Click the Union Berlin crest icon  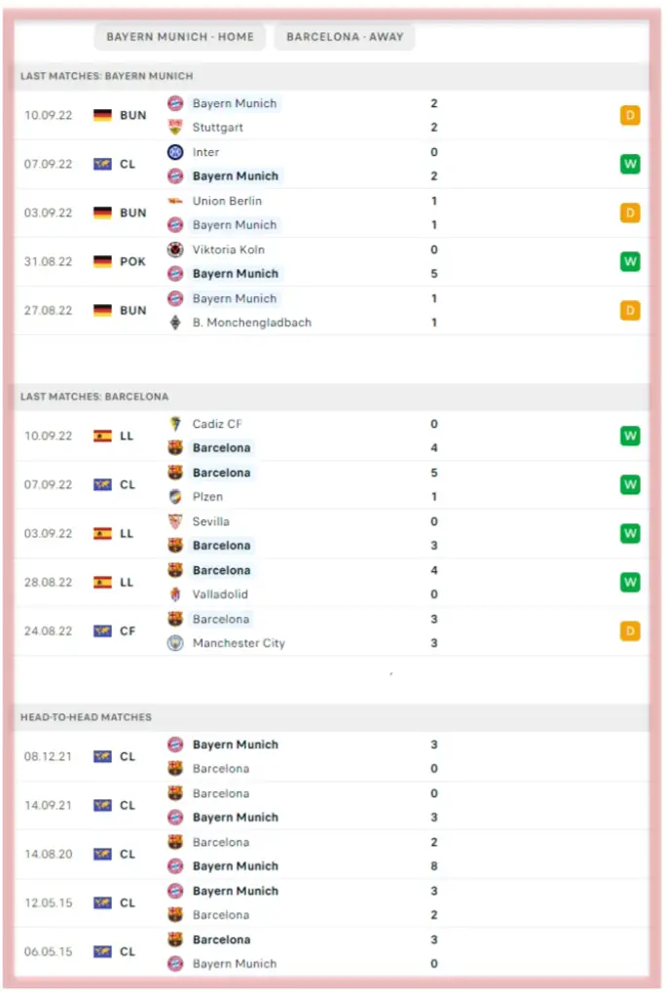coord(175,201)
